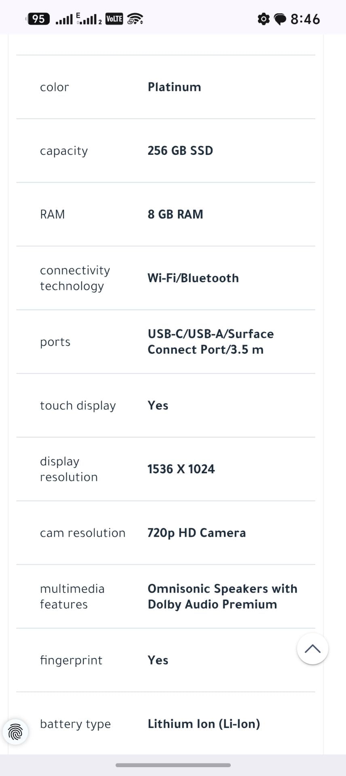Viewport: 346px width, 776px height.
Task: Tap the 1536 X 1024 resolution value
Action: [181, 469]
